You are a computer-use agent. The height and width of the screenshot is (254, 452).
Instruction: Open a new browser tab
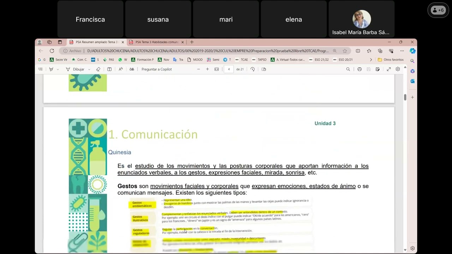[192, 42]
